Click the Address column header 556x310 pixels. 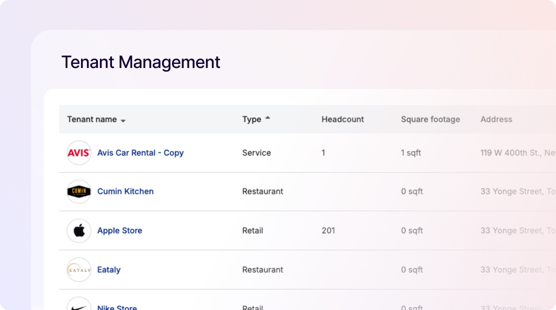coord(496,119)
